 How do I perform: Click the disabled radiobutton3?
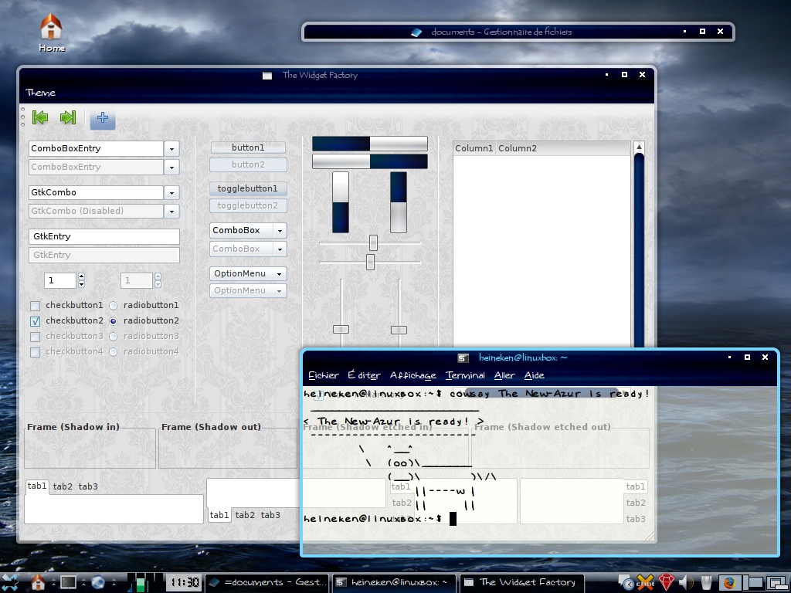tap(114, 337)
